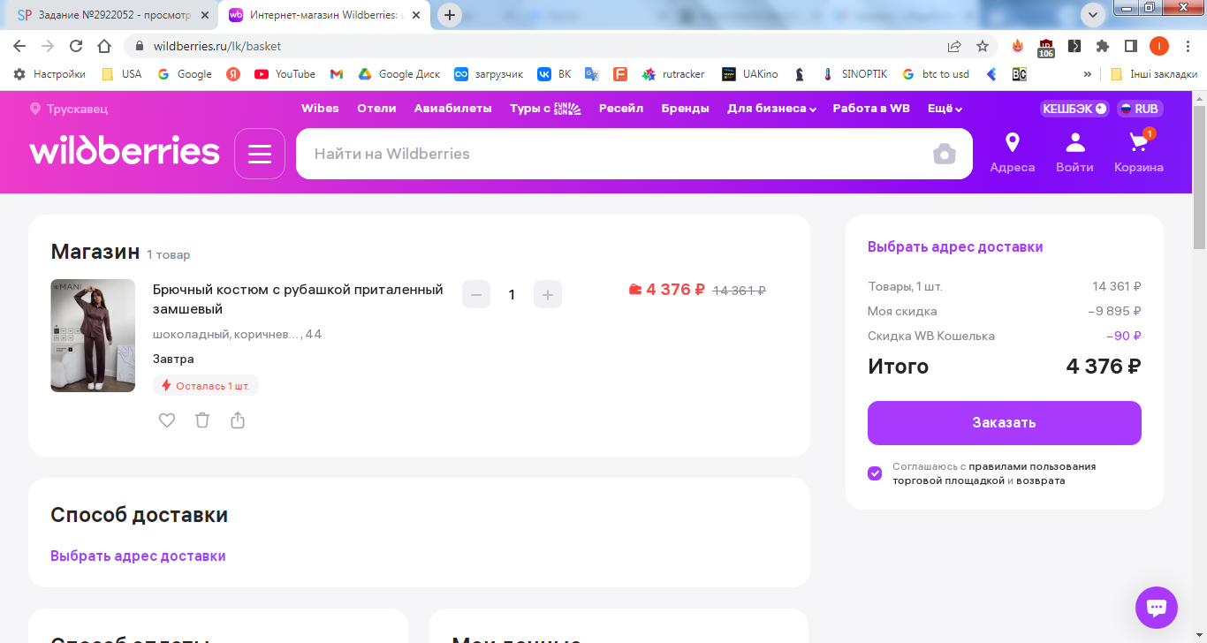Open the Работа в WB link

871,109
